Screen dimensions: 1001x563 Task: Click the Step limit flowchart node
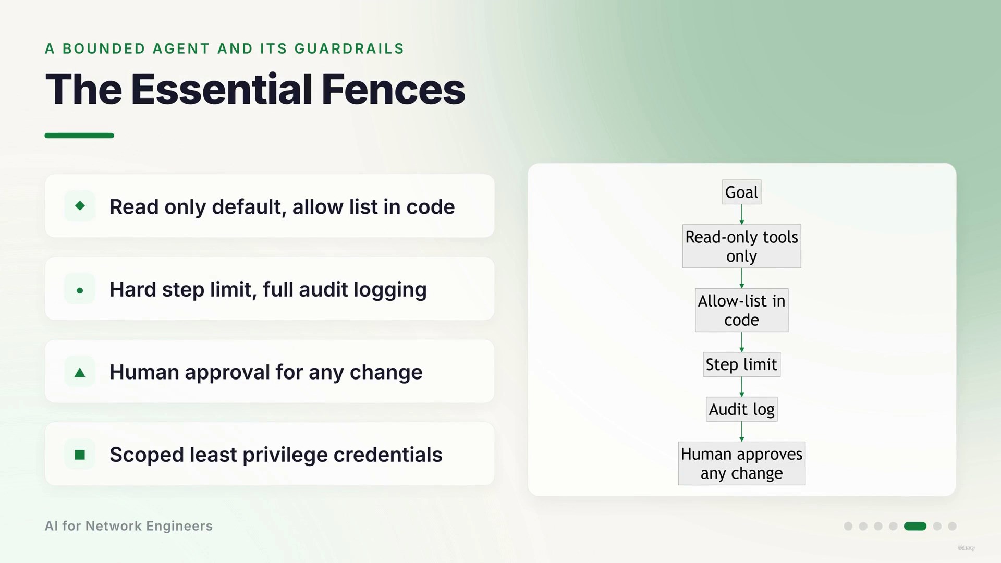(x=741, y=364)
